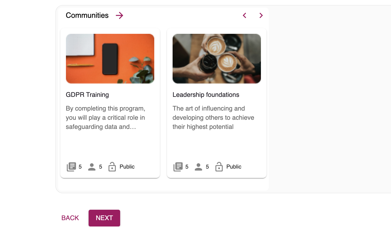The width and height of the screenshot is (391, 242).
Task: Open the Leadership foundations community title
Action: 206,95
